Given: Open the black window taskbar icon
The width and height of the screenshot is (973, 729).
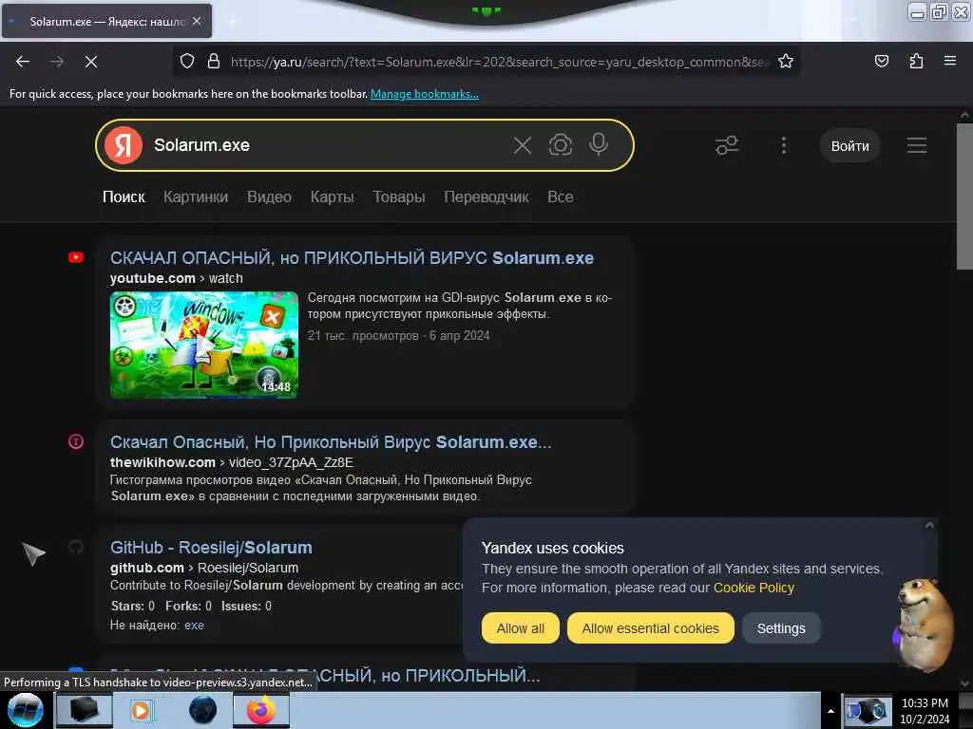Looking at the screenshot, I should tap(84, 710).
